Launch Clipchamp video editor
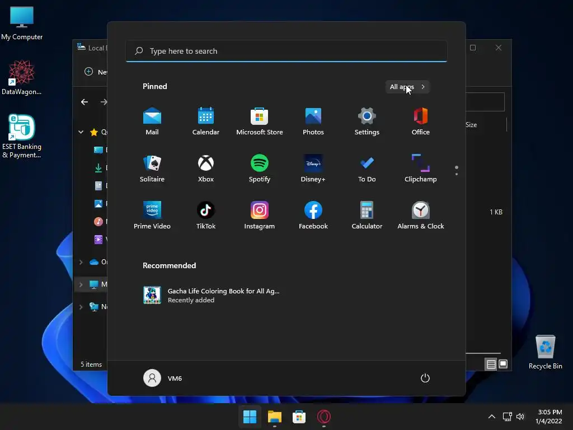The height and width of the screenshot is (430, 573). (421, 169)
